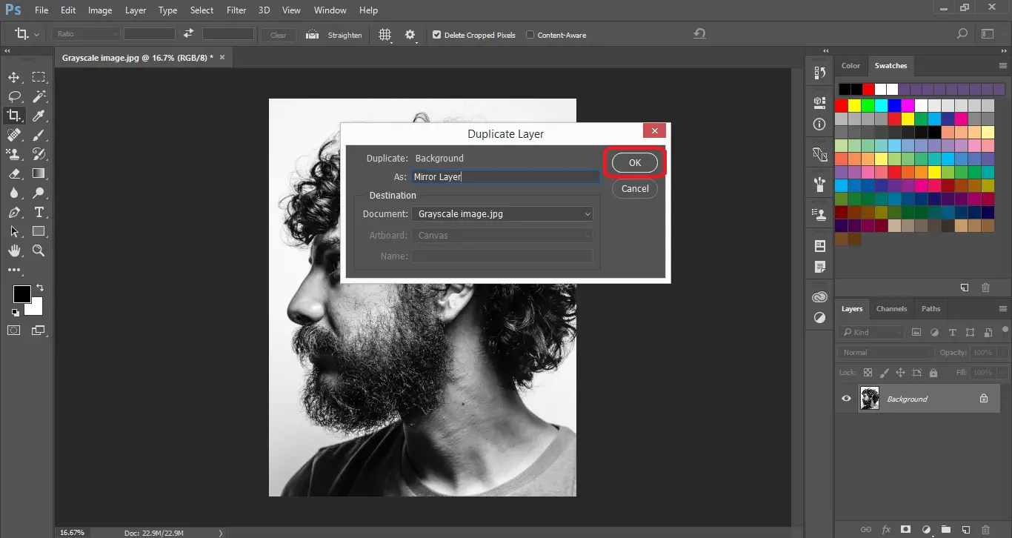Image resolution: width=1012 pixels, height=538 pixels.
Task: Open the Layer menu
Action: (x=136, y=10)
